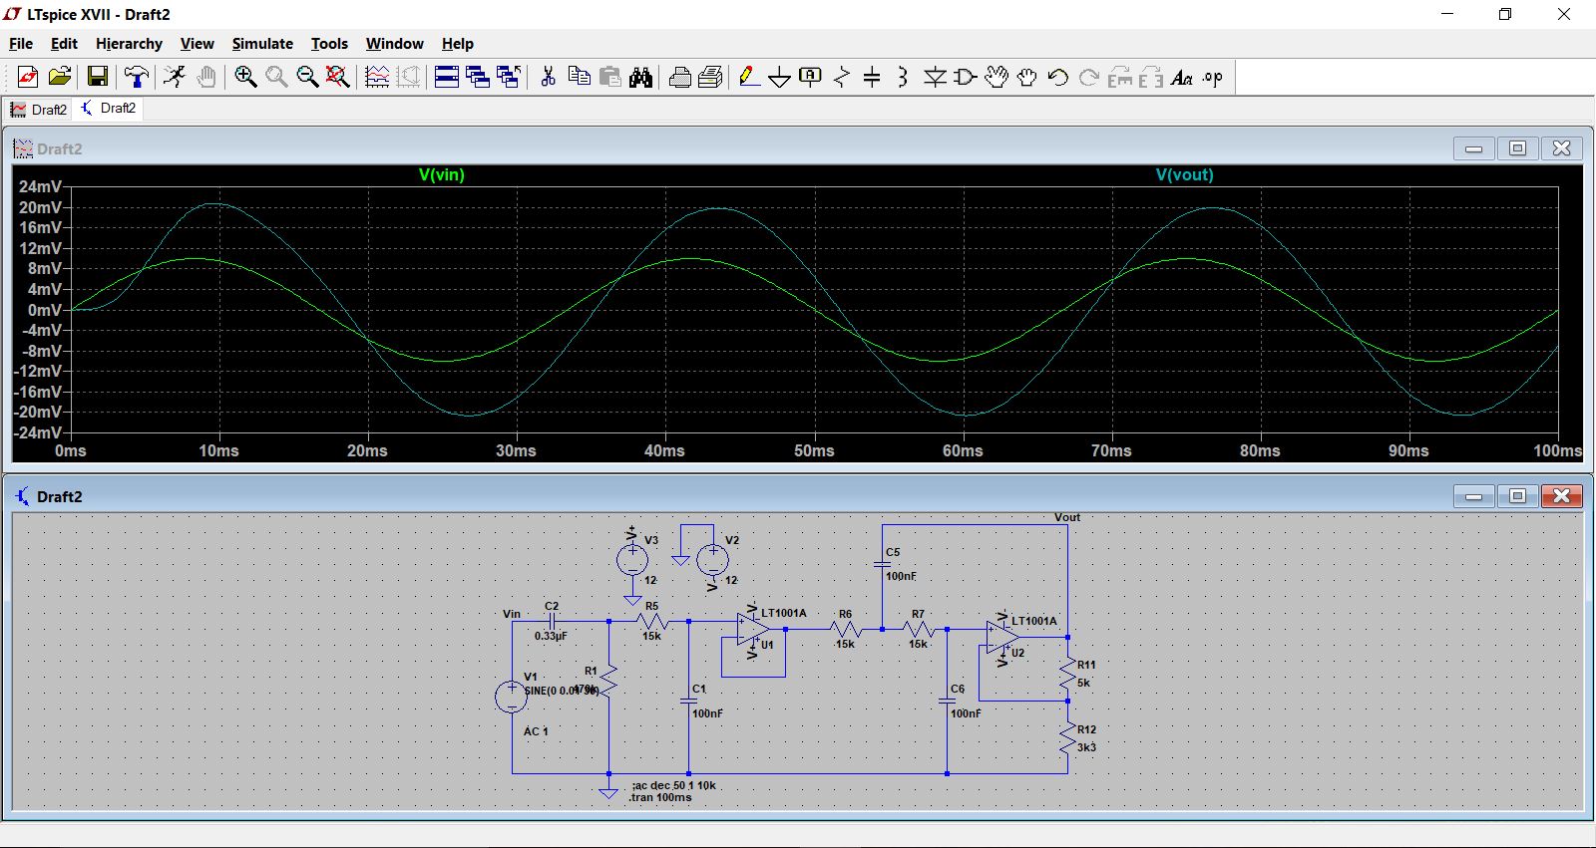Click the LT1001A op-amp U2 symbol

(x=1001, y=636)
